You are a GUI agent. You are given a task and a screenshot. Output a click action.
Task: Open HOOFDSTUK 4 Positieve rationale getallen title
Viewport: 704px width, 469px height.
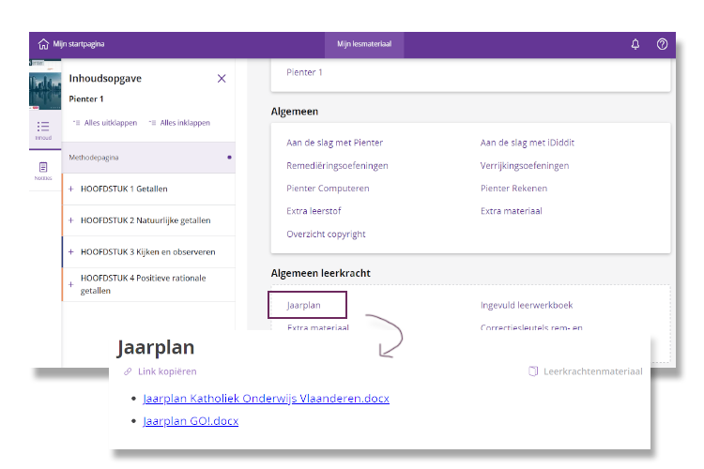pyautogui.click(x=144, y=284)
